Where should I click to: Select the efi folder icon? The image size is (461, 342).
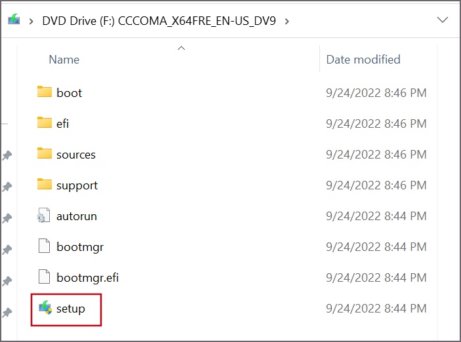click(x=45, y=123)
